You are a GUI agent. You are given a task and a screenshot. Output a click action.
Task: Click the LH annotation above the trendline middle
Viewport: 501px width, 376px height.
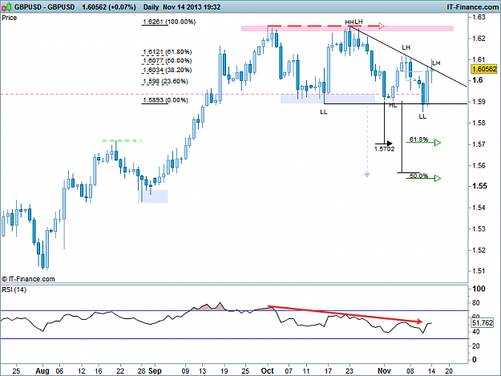point(406,47)
